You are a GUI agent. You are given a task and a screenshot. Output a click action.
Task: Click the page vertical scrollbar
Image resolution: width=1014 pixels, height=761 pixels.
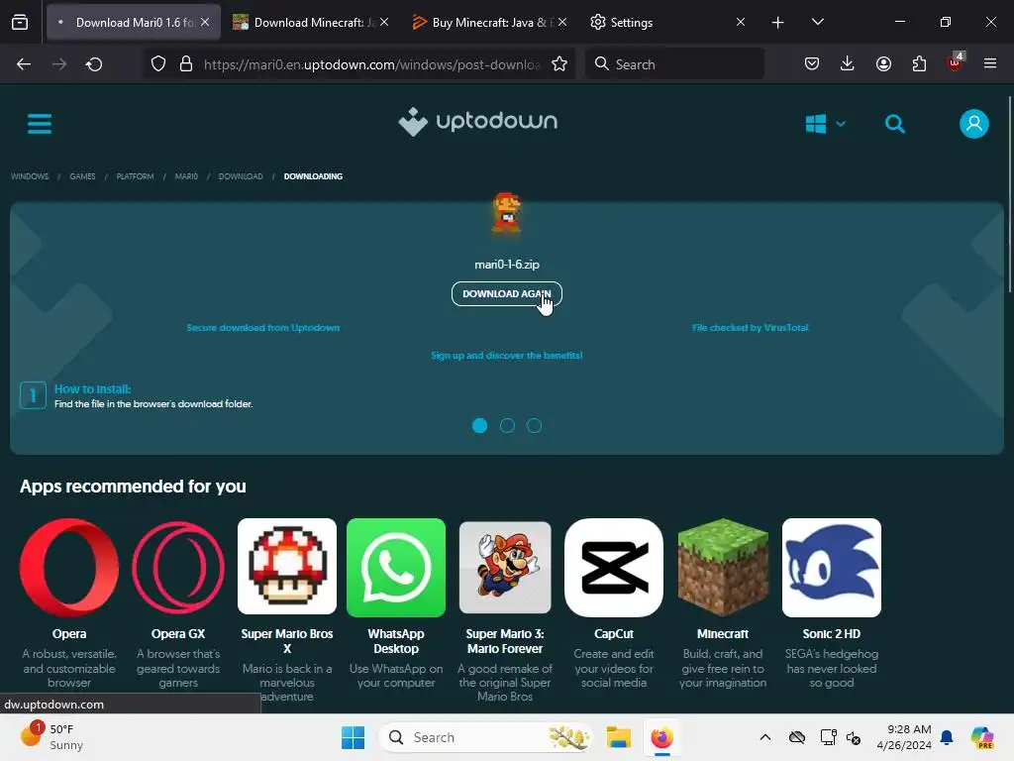(x=1009, y=194)
